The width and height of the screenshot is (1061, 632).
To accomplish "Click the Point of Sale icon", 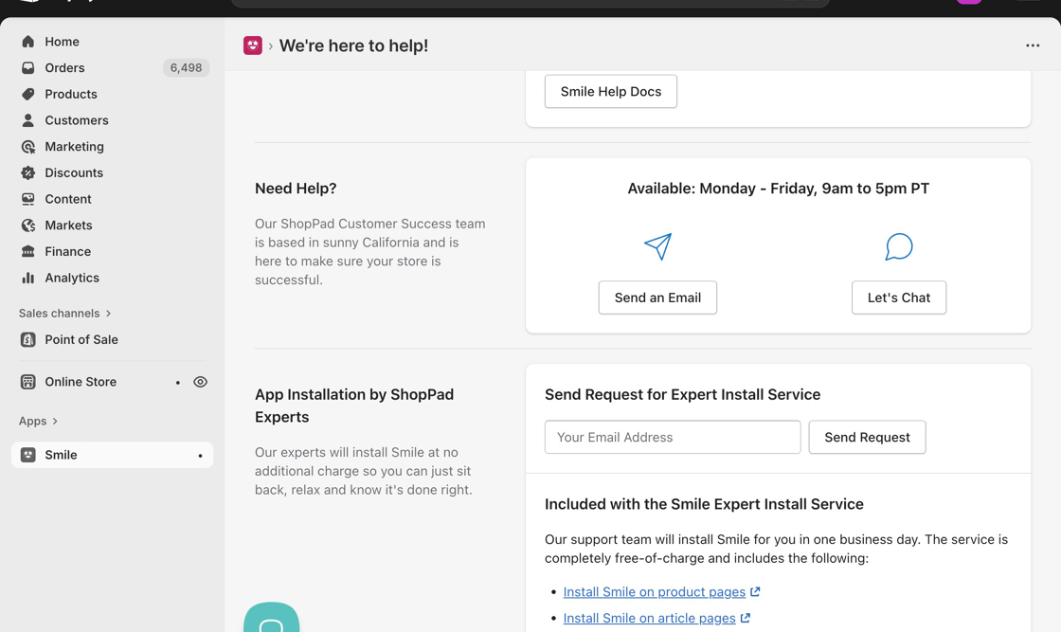I will [x=28, y=339].
